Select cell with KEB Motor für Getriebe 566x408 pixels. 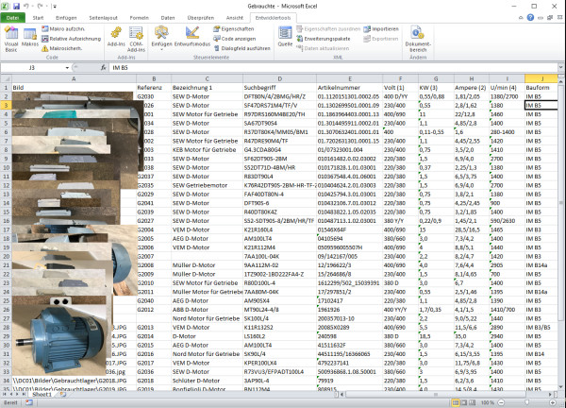pos(208,150)
